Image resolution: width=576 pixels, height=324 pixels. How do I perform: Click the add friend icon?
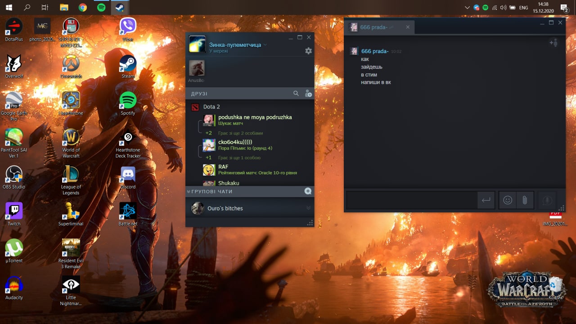tap(308, 94)
